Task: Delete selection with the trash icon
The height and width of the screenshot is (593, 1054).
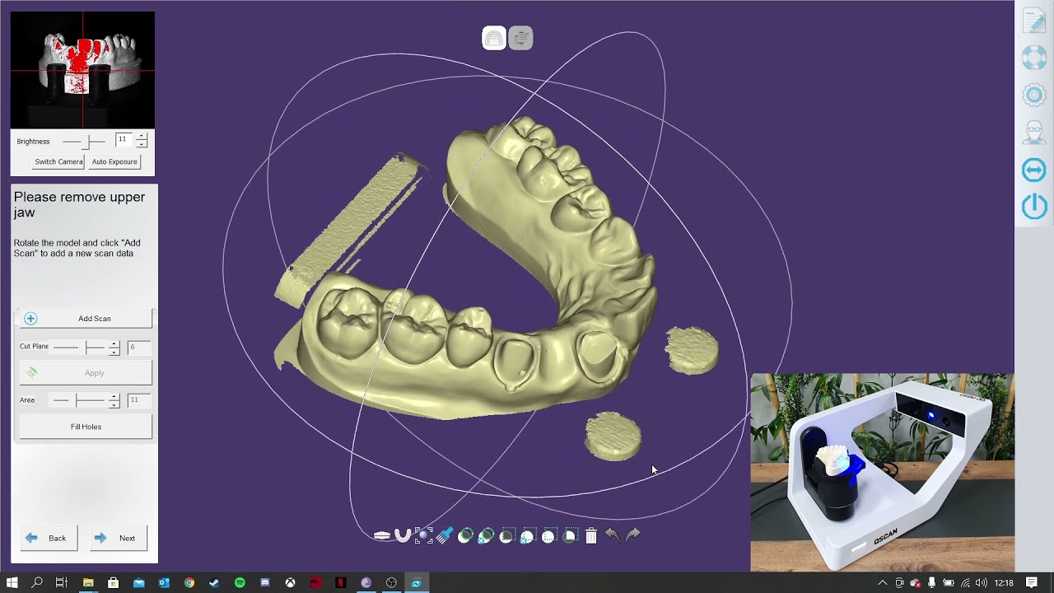Action: [591, 535]
